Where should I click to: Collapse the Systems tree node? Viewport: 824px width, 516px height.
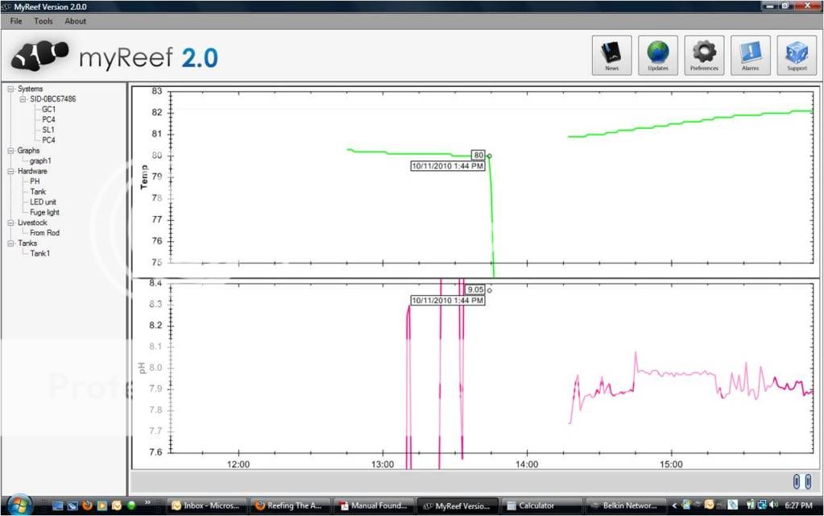(10, 89)
